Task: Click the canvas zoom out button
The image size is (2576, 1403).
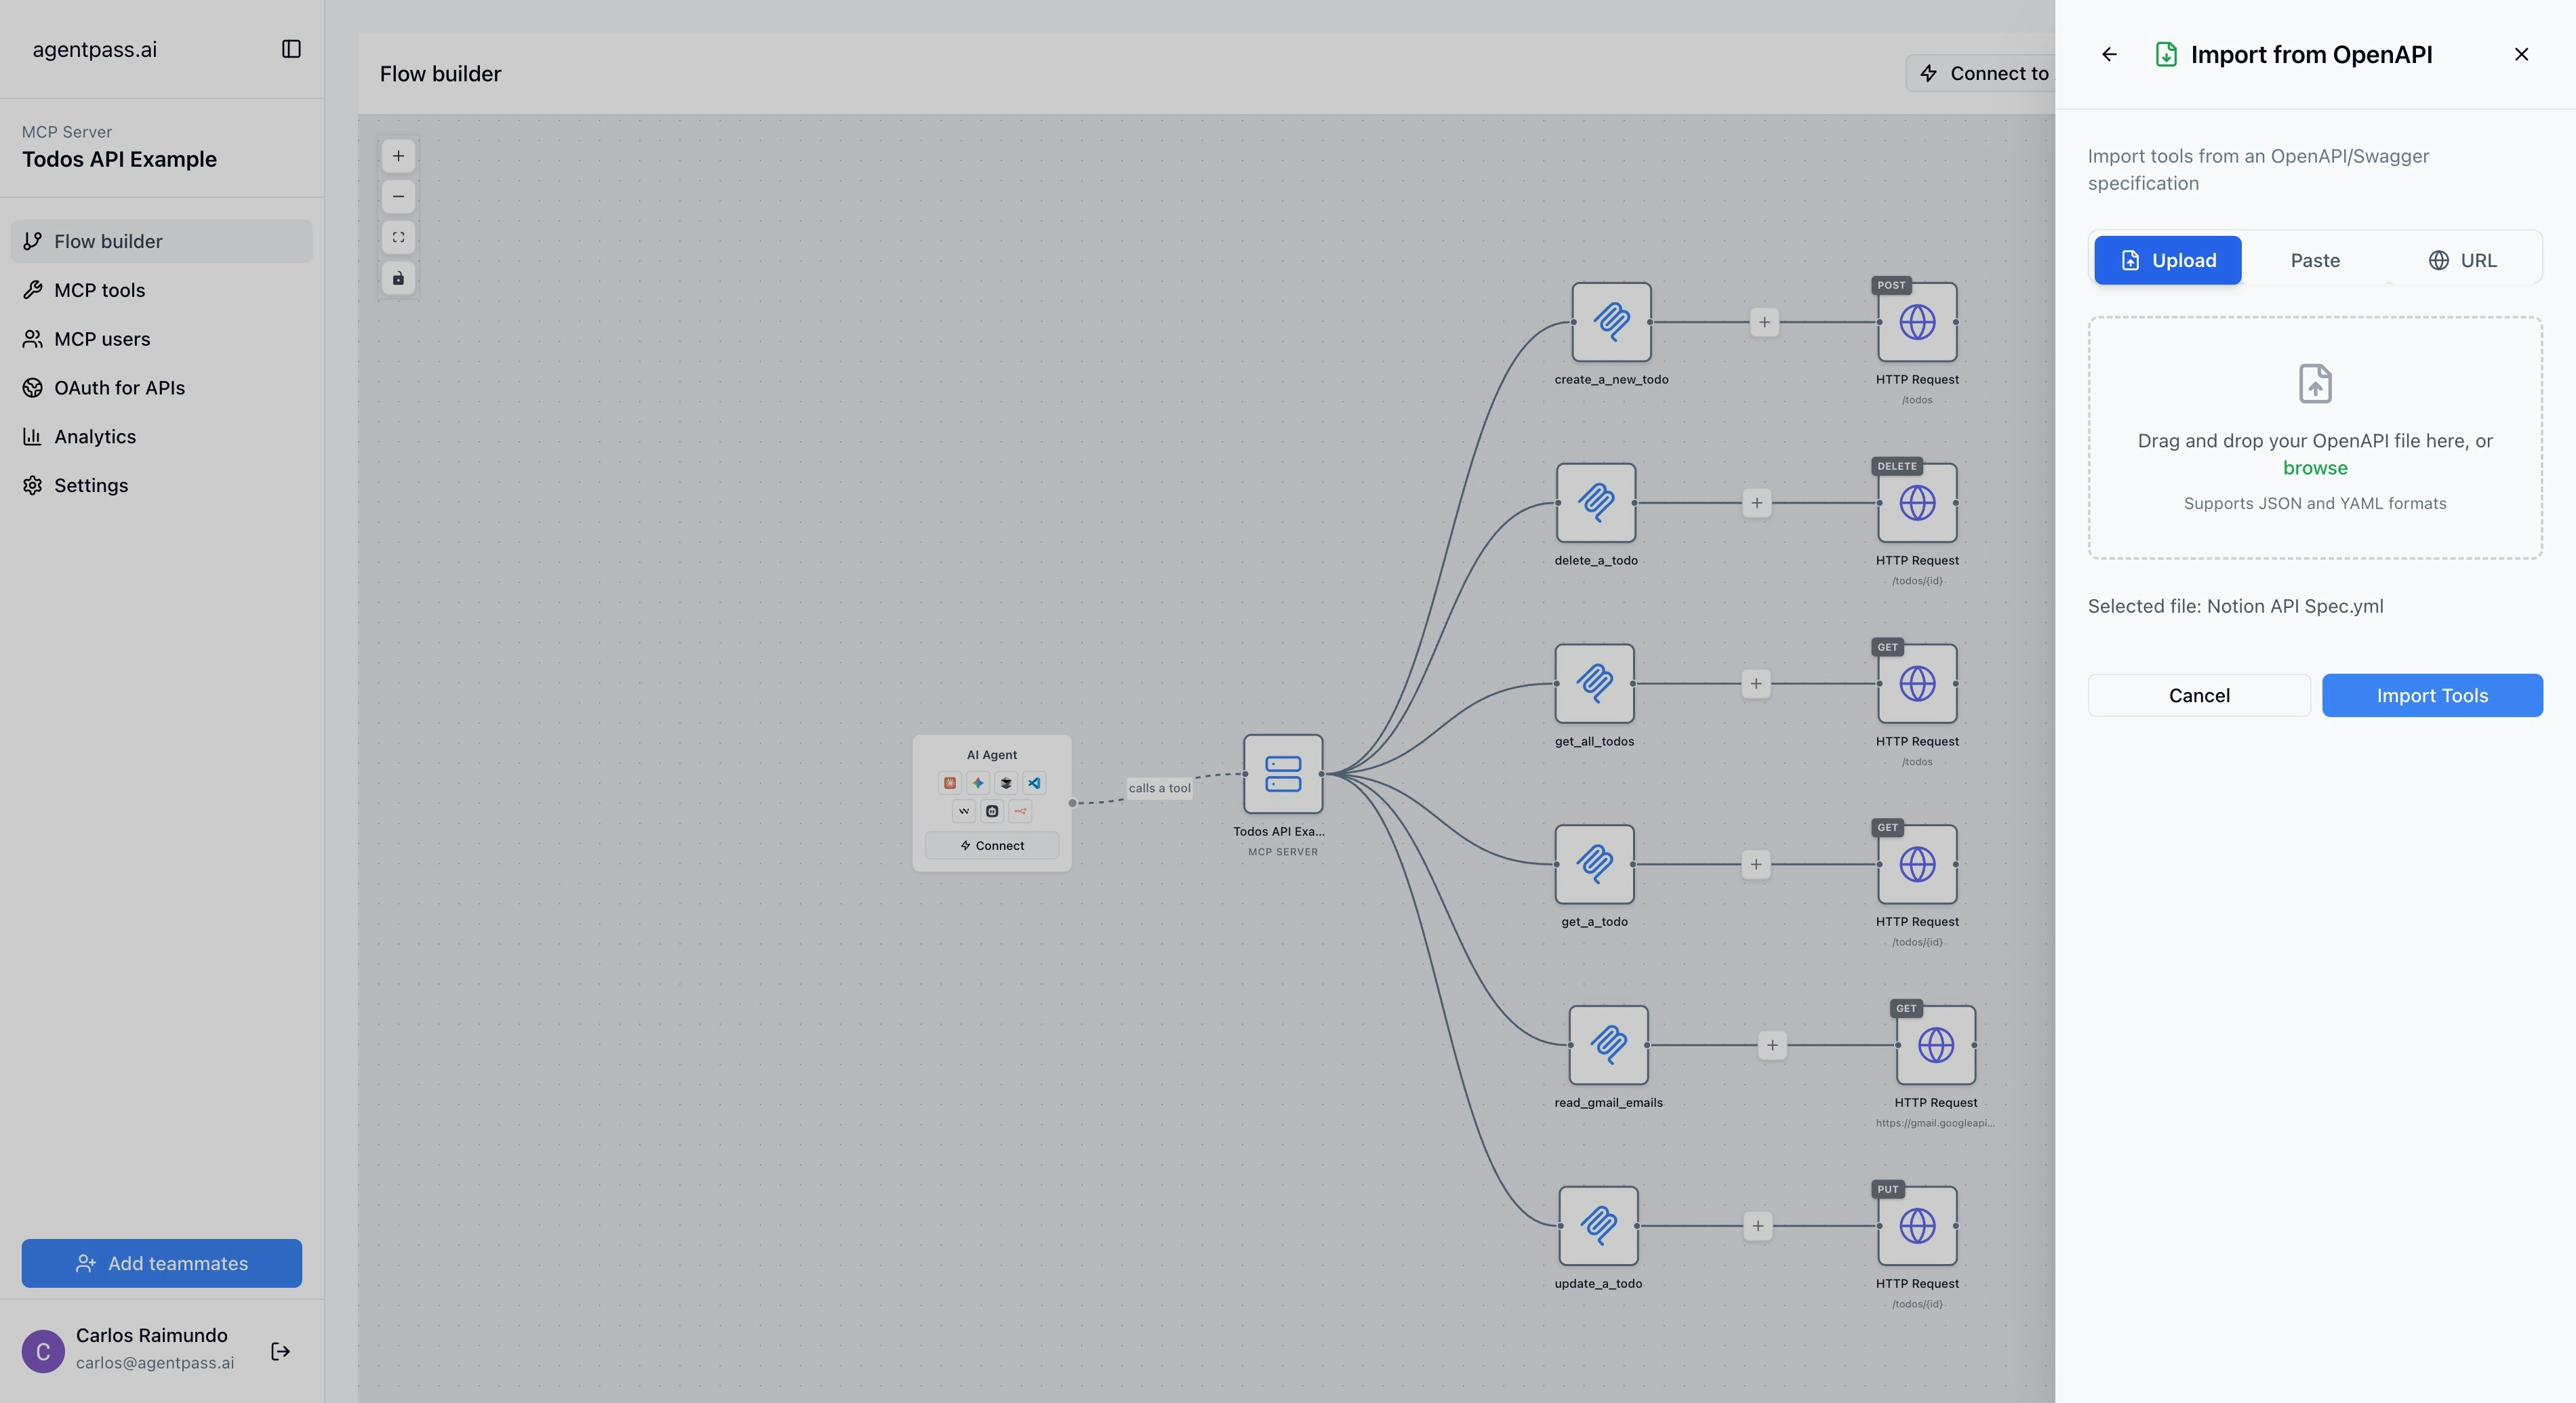Action: tap(398, 196)
